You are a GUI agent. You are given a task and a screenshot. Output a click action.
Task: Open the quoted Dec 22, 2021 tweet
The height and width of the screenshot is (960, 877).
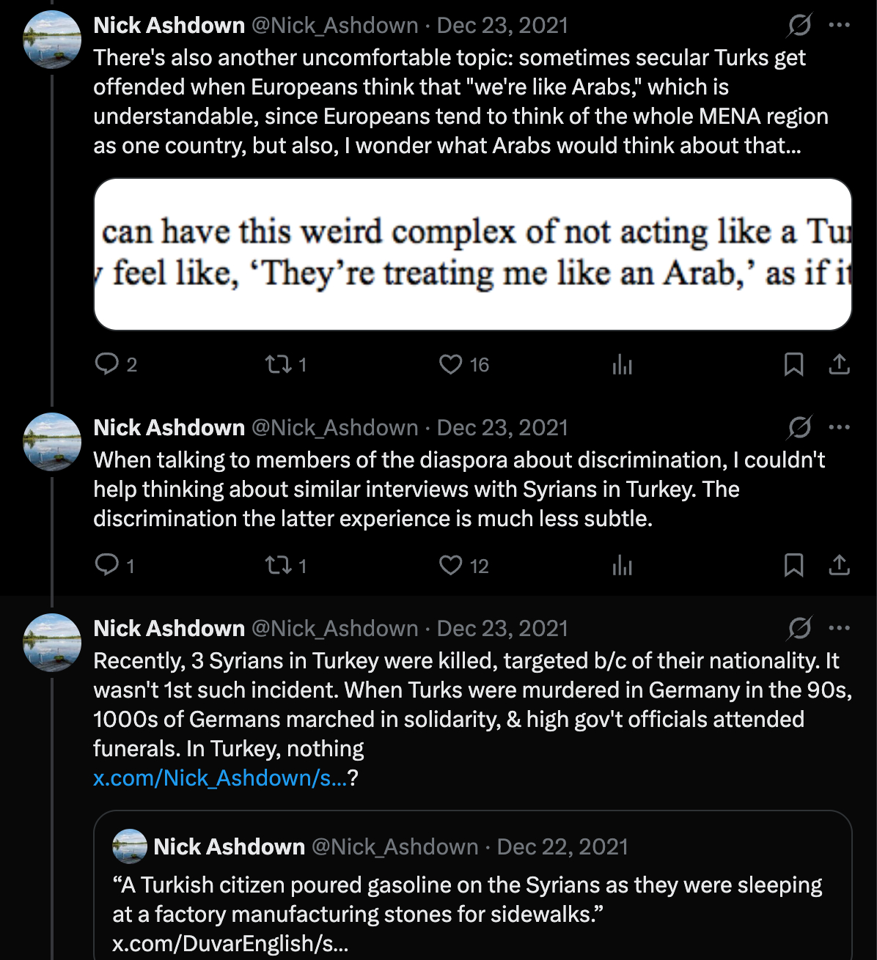(x=469, y=900)
